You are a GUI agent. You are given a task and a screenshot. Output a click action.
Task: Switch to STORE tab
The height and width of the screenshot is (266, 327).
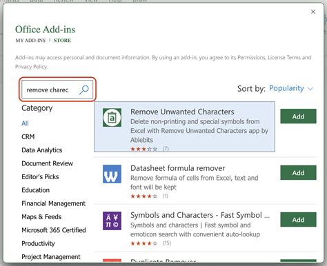point(62,41)
